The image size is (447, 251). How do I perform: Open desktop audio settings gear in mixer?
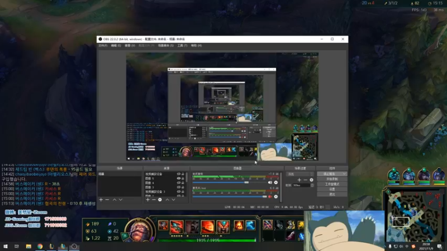pyautogui.click(x=275, y=182)
